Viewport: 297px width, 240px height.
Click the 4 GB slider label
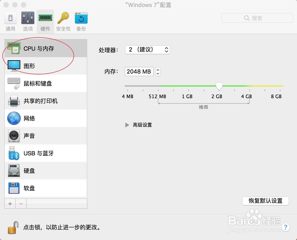click(247, 96)
